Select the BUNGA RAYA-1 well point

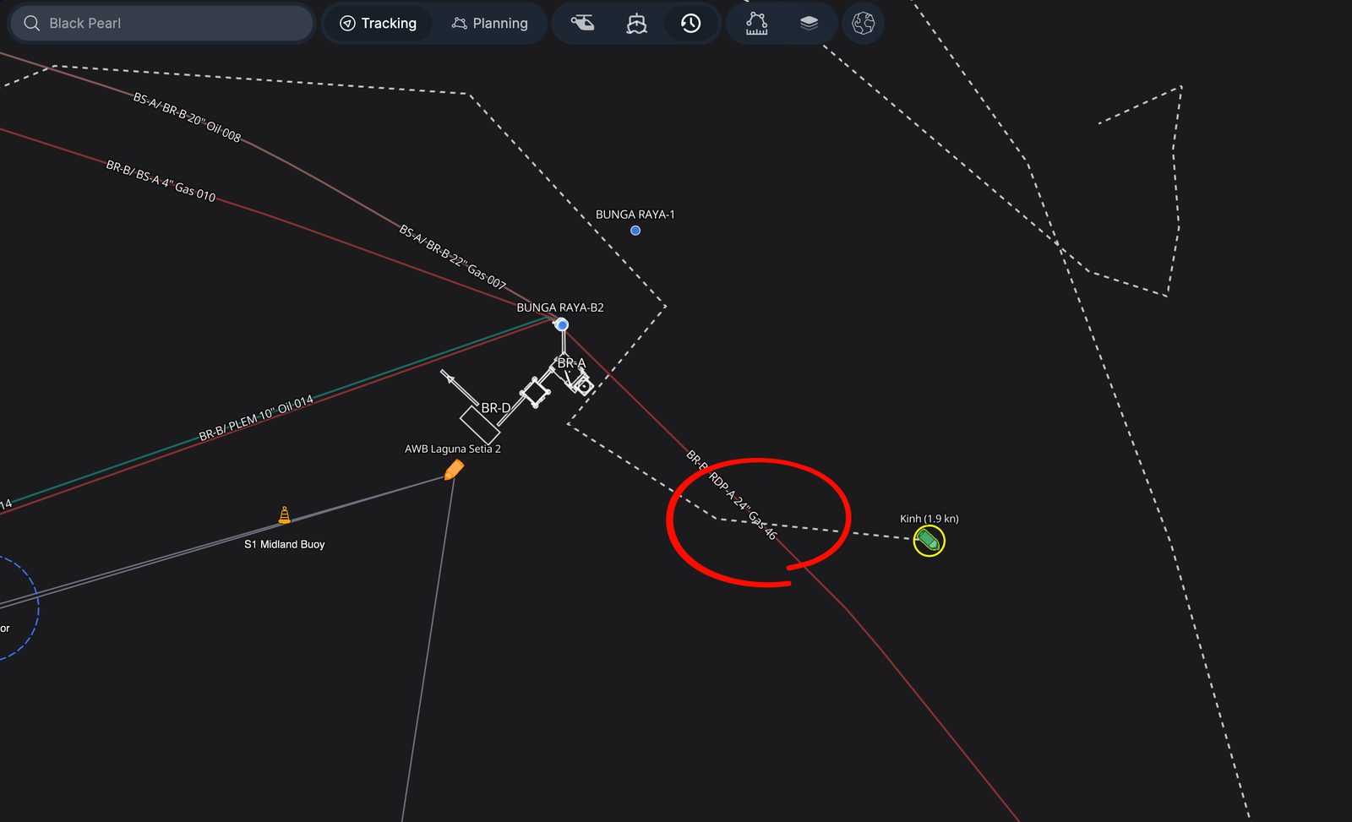(x=635, y=230)
